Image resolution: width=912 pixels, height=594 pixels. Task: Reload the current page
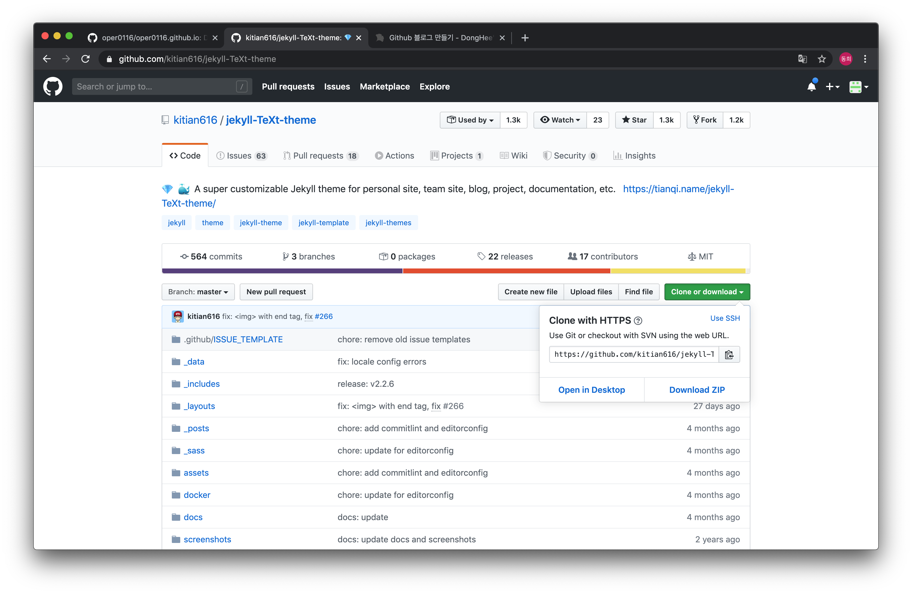click(x=85, y=59)
